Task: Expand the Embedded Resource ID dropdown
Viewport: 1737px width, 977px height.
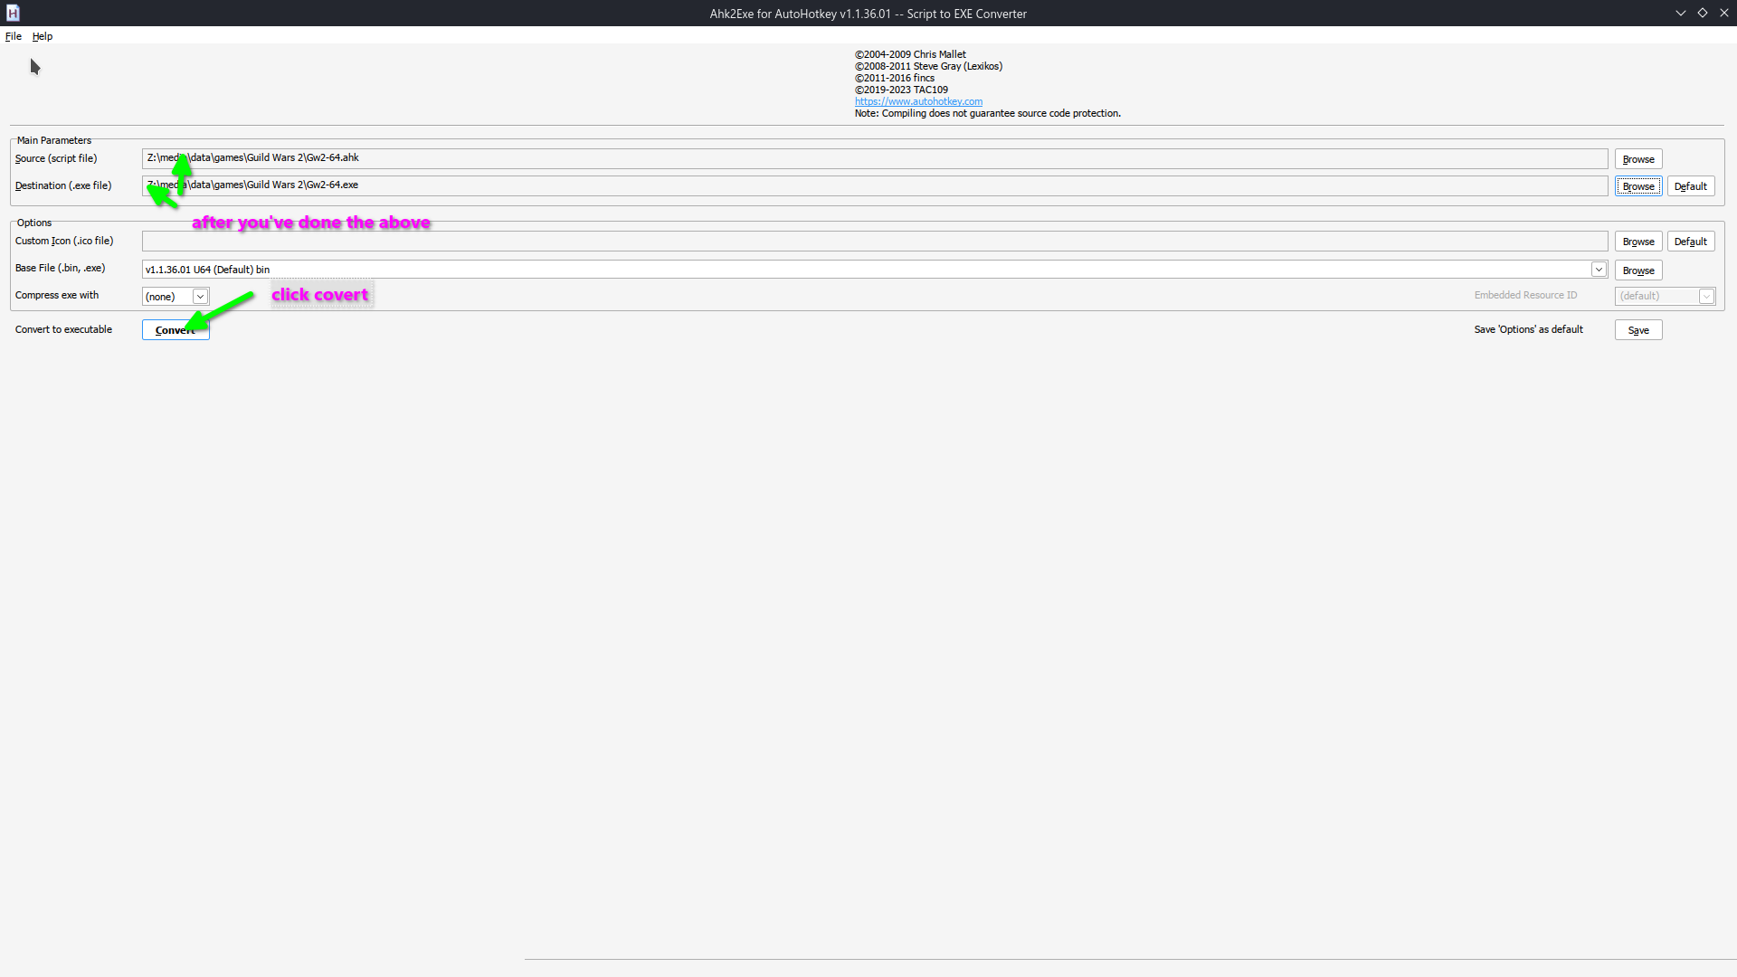Action: point(1707,296)
